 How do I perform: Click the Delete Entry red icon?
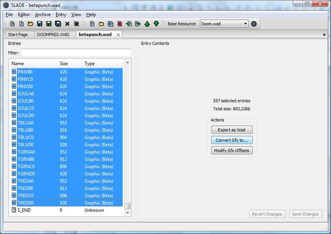coord(119,24)
